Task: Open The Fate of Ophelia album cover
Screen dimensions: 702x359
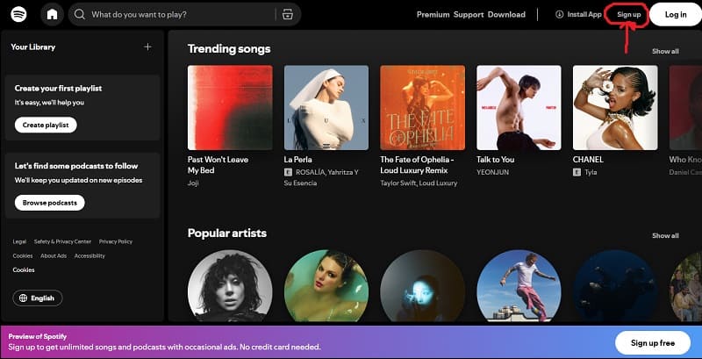Action: point(422,107)
